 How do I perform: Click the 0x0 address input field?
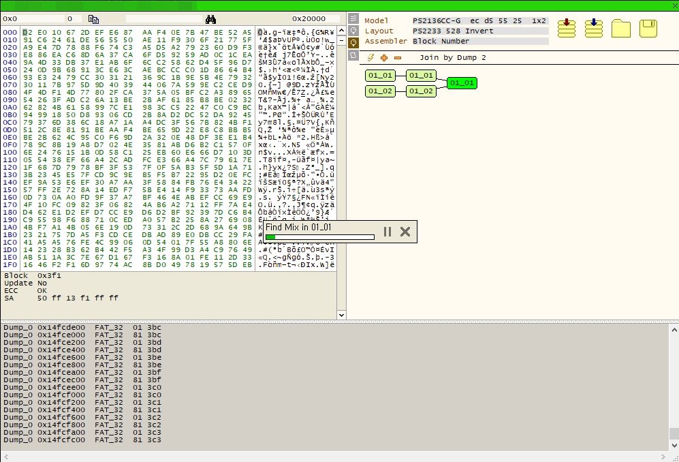point(31,19)
